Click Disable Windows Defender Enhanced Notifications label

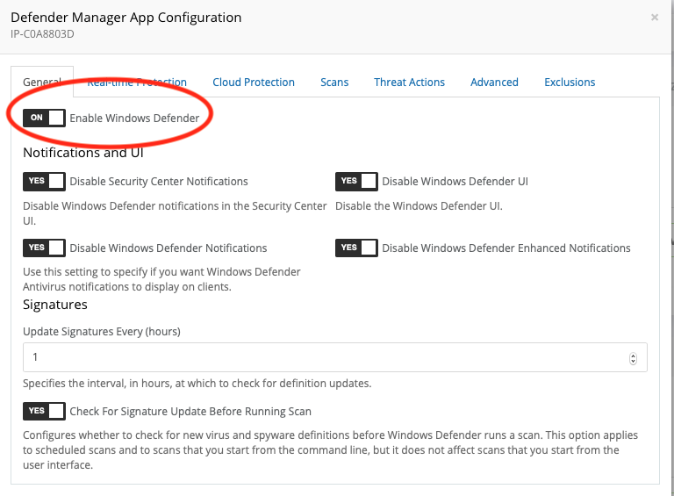[x=506, y=248]
